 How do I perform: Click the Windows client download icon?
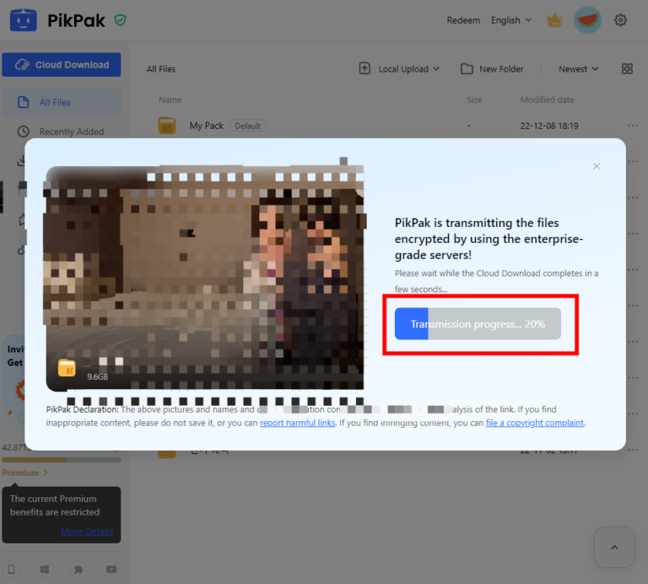pos(44,569)
